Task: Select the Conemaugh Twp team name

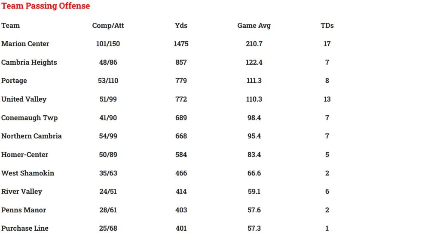Action: [x=30, y=117]
